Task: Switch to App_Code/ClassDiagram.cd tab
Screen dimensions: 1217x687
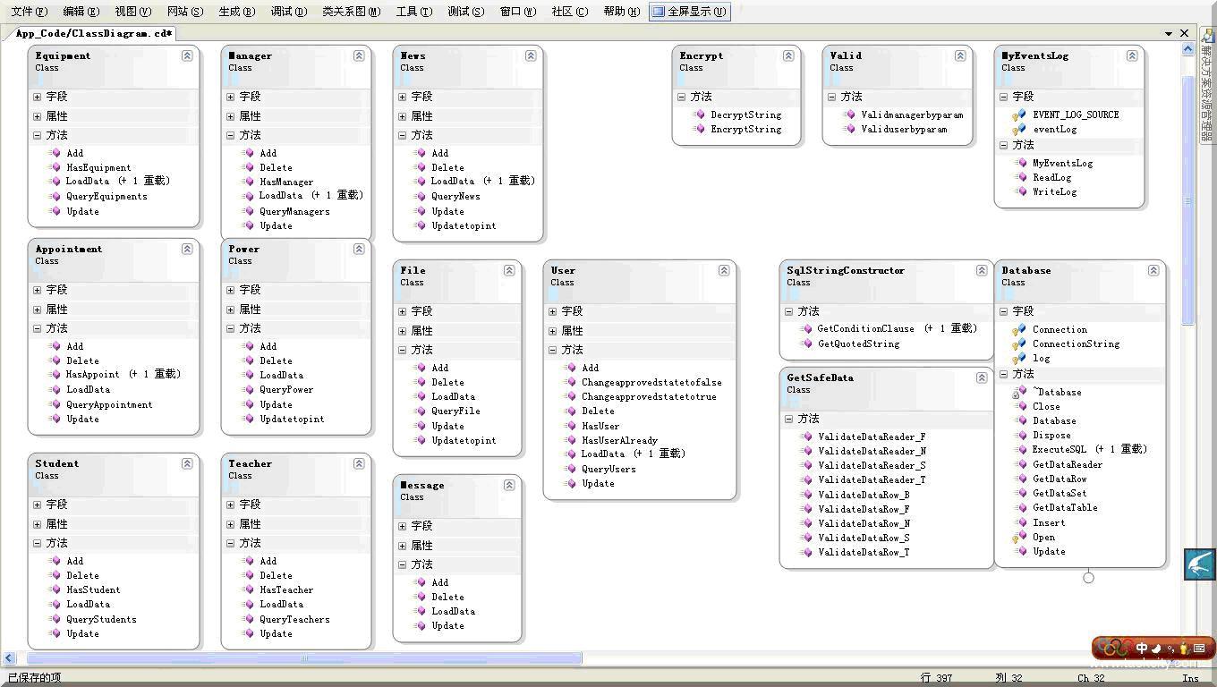Action: pyautogui.click(x=94, y=34)
